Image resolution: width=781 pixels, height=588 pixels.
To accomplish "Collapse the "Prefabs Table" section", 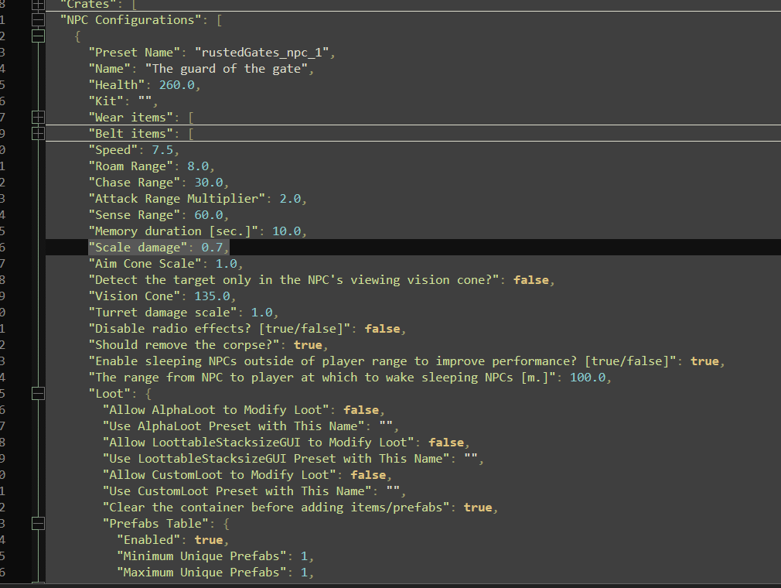I will click(x=37, y=524).
